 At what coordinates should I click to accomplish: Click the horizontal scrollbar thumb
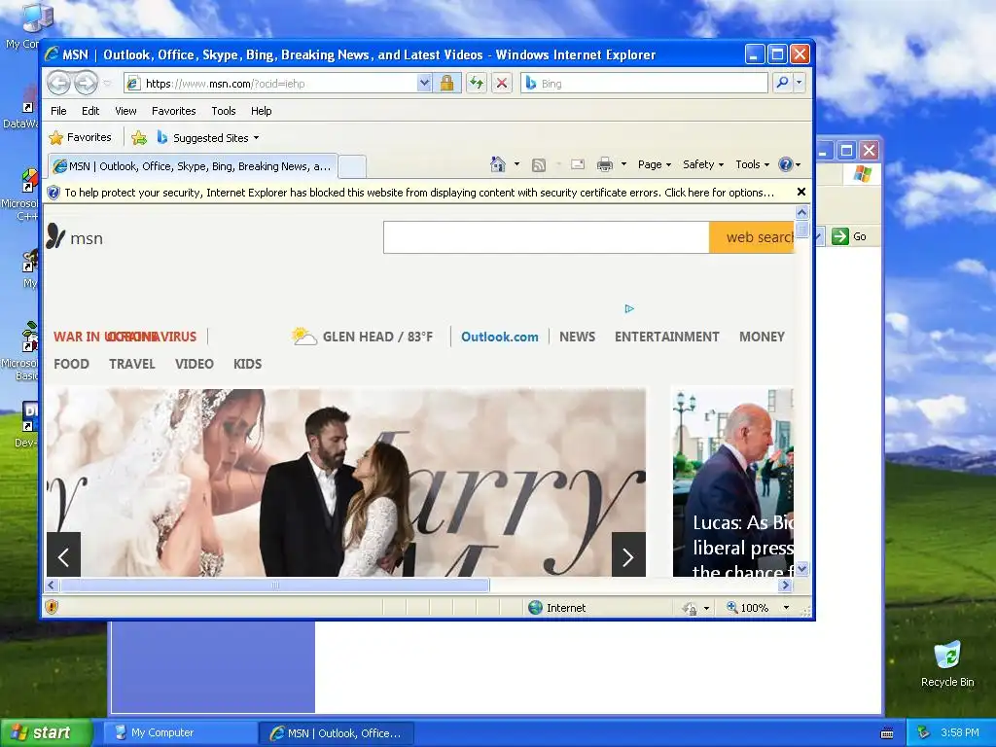[275, 585]
